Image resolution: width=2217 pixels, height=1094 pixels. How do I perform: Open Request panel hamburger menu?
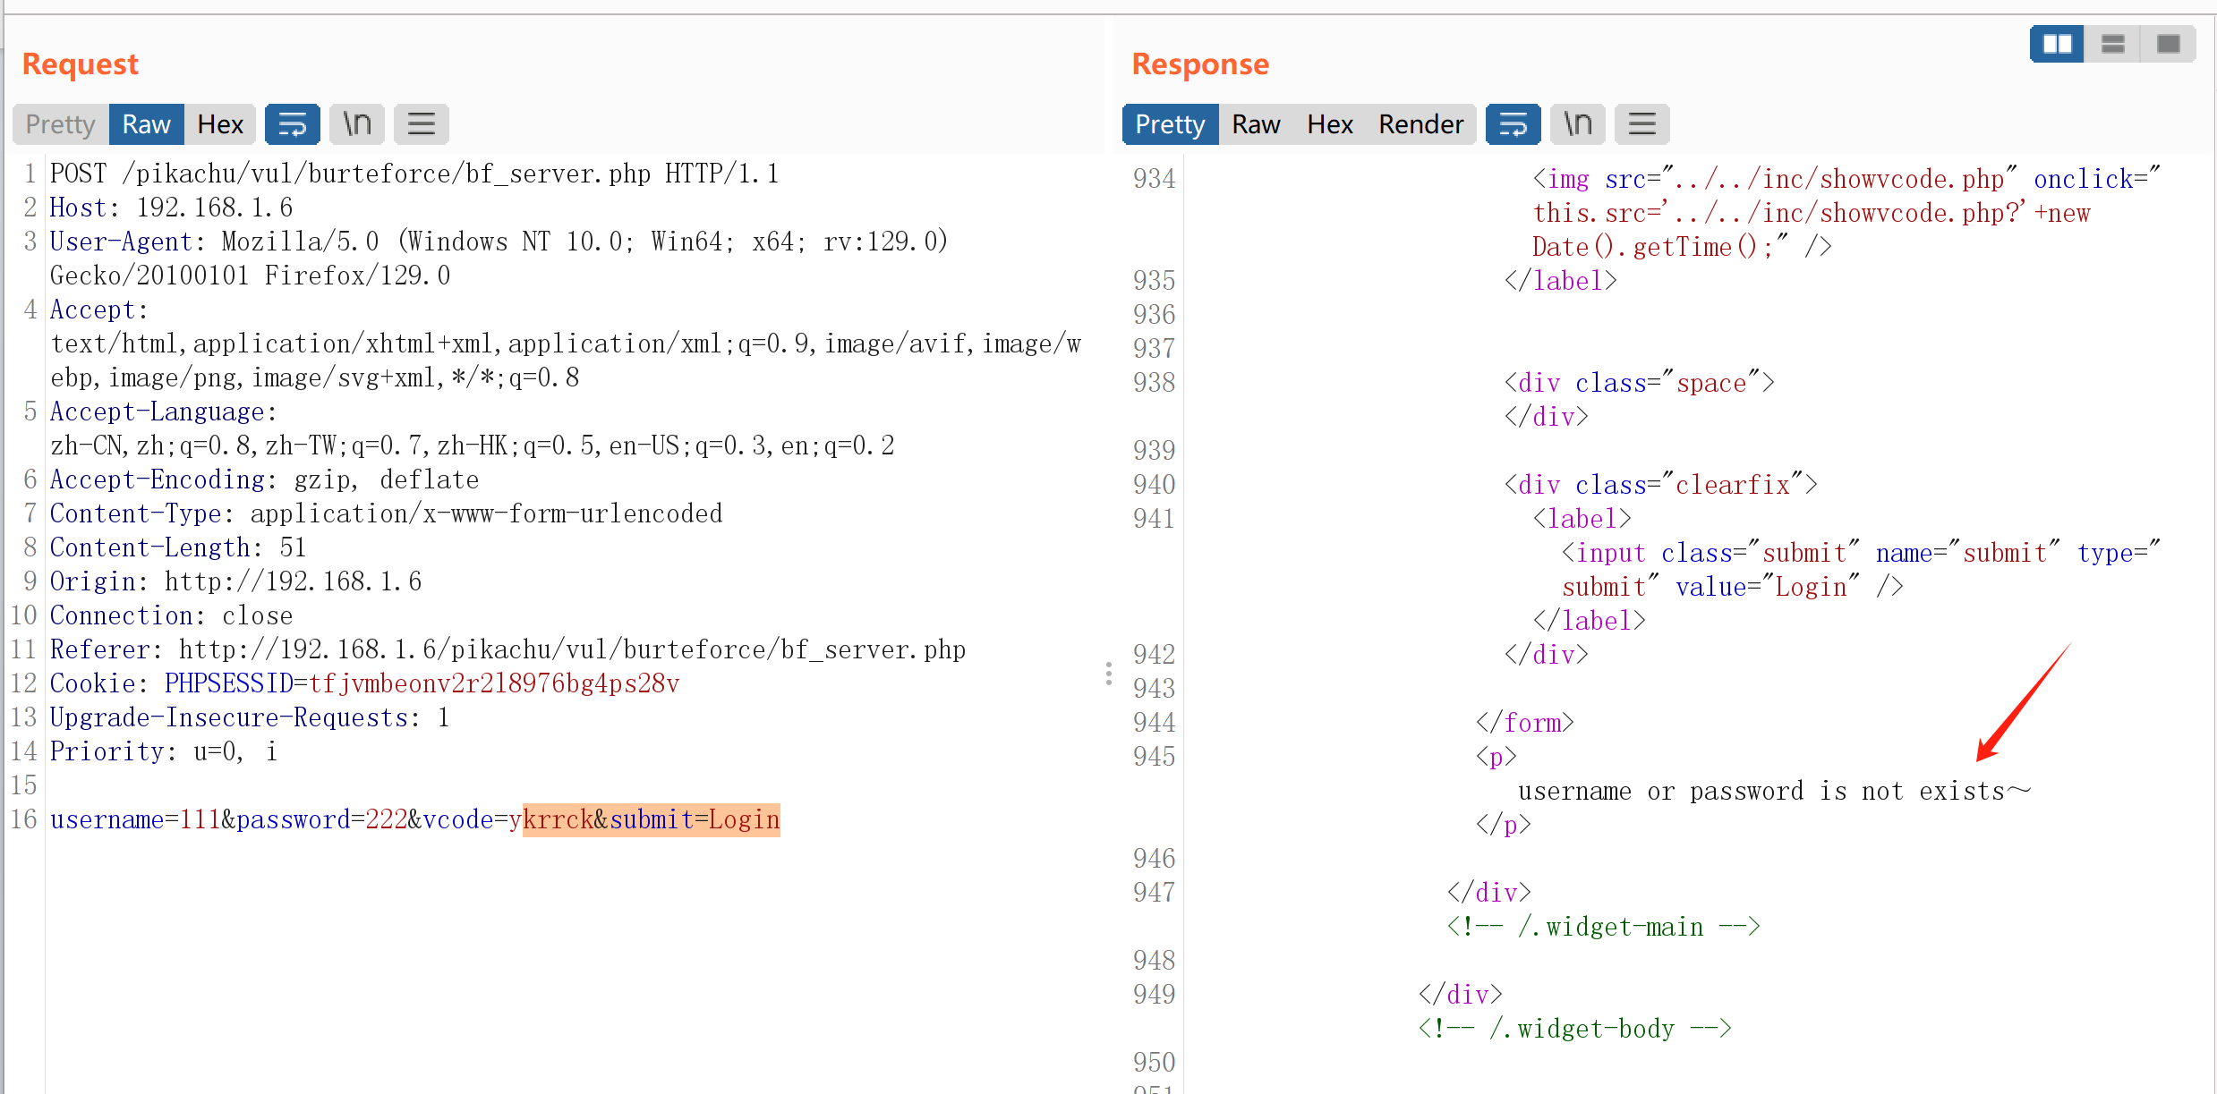[x=421, y=124]
